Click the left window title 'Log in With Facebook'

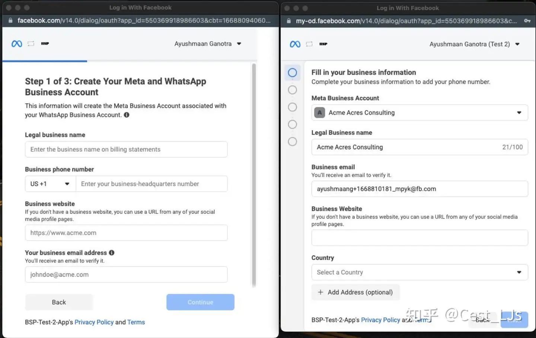(140, 7)
